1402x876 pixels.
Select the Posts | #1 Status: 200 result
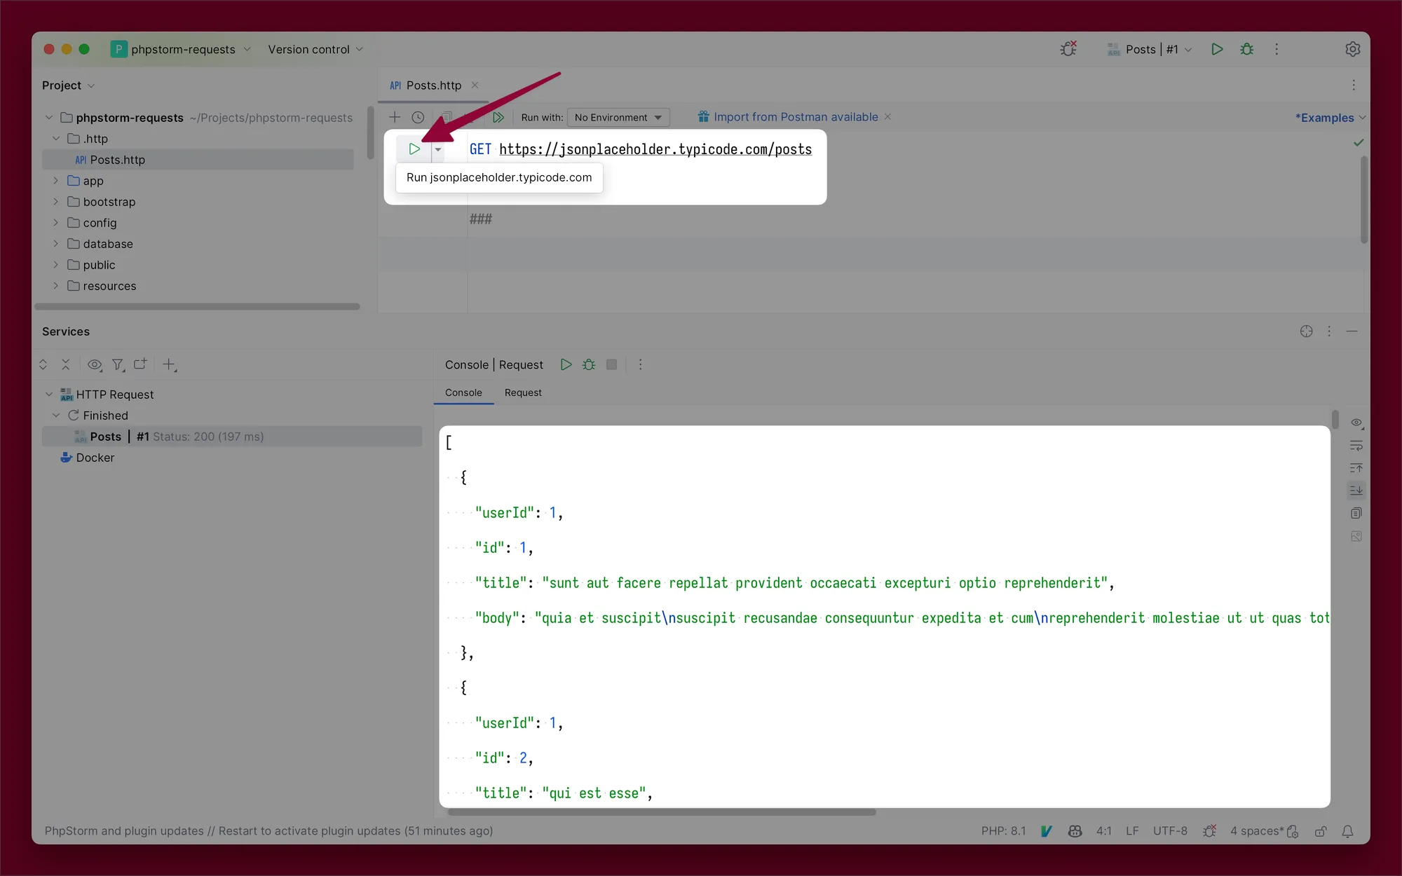coord(232,437)
